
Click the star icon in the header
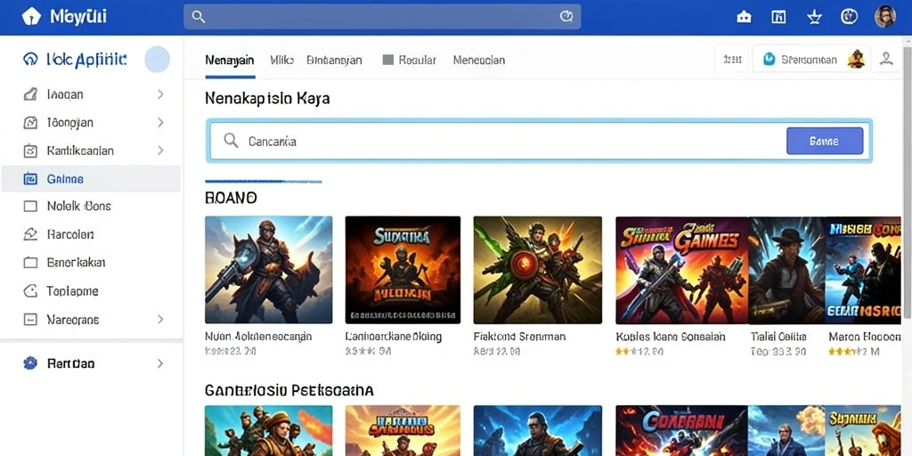814,17
